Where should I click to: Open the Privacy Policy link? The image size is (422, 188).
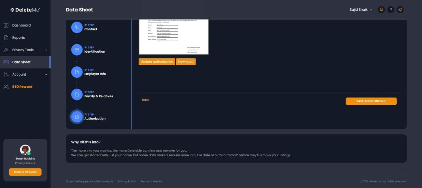point(127,181)
